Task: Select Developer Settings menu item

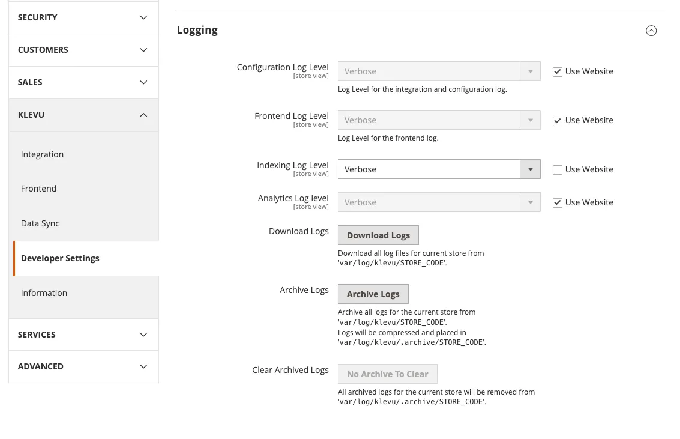Action: 86,259
